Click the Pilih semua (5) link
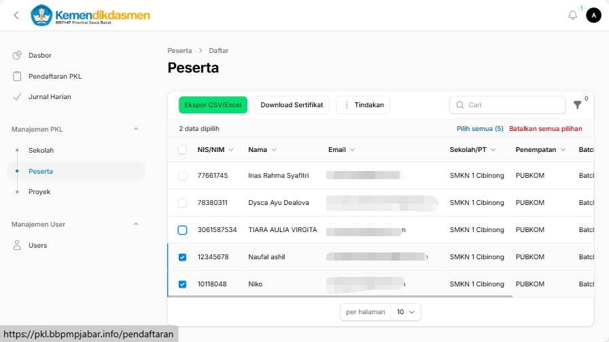The image size is (609, 342). click(x=480, y=129)
